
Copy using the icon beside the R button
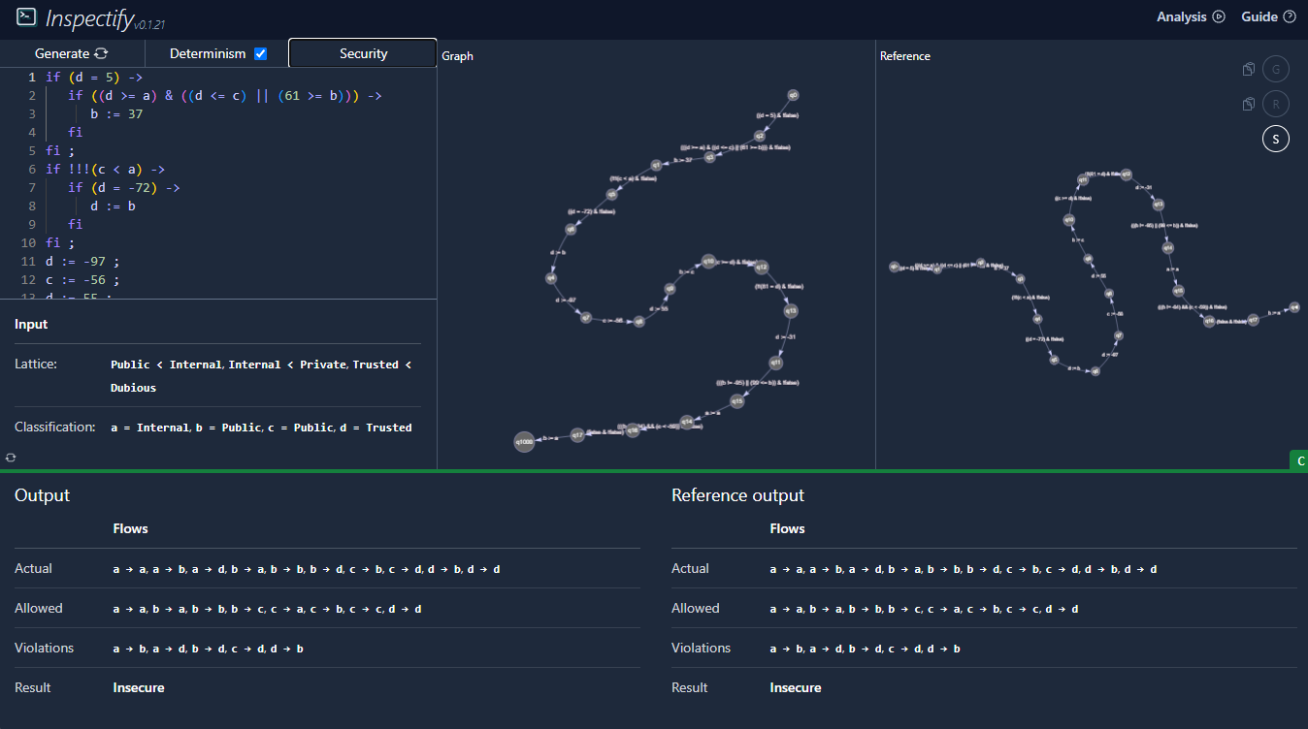[x=1249, y=104]
